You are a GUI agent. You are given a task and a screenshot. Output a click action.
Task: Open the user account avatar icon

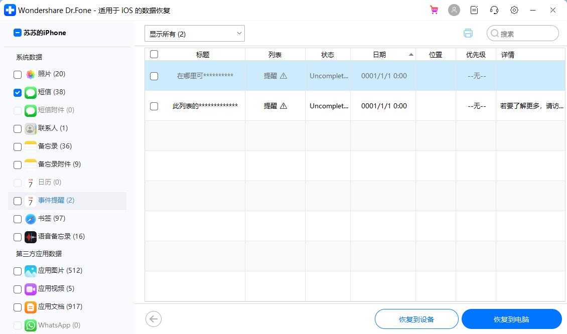(x=454, y=10)
